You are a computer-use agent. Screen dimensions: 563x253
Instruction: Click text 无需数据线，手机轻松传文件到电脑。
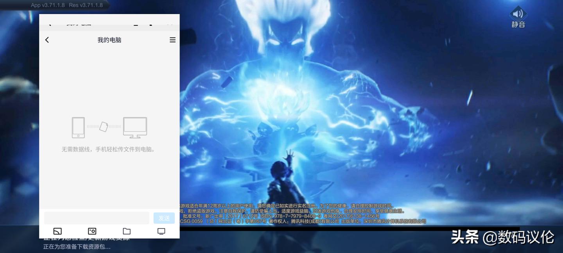pos(108,149)
